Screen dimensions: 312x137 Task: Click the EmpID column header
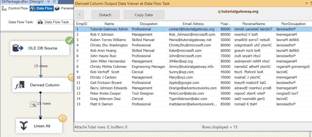[x=82, y=24]
